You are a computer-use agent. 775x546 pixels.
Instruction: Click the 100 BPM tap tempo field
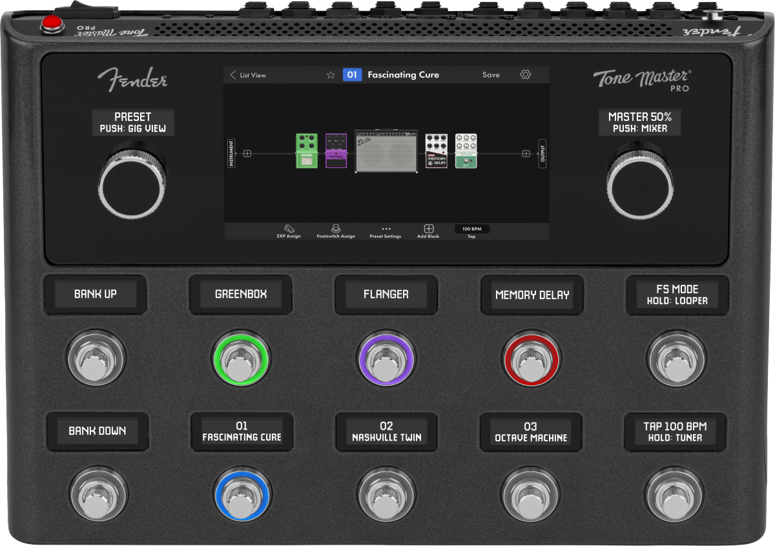pos(472,229)
